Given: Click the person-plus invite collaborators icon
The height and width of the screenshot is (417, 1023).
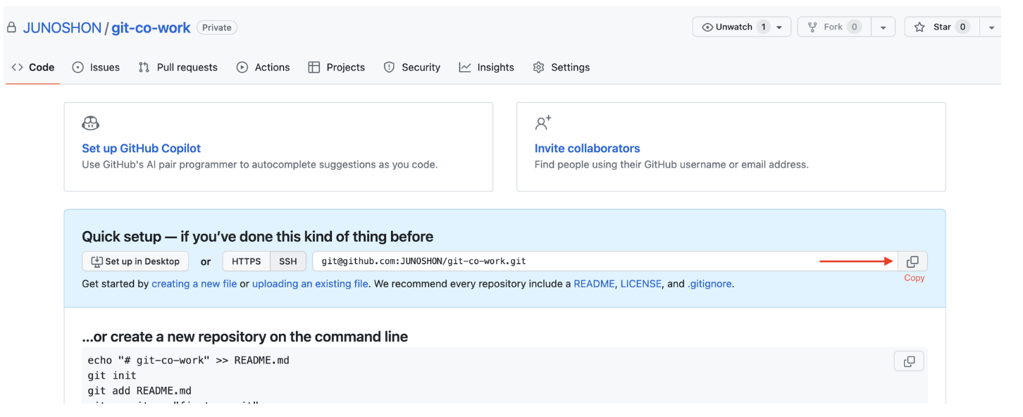Looking at the screenshot, I should click(542, 122).
